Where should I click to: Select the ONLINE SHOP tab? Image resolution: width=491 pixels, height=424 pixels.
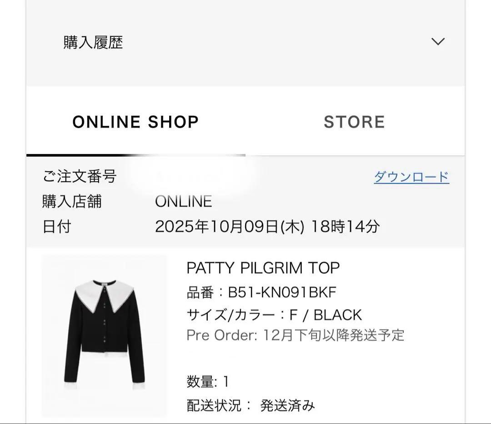click(135, 121)
